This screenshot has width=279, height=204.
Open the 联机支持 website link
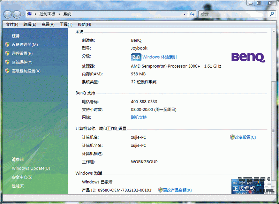pos(139,118)
